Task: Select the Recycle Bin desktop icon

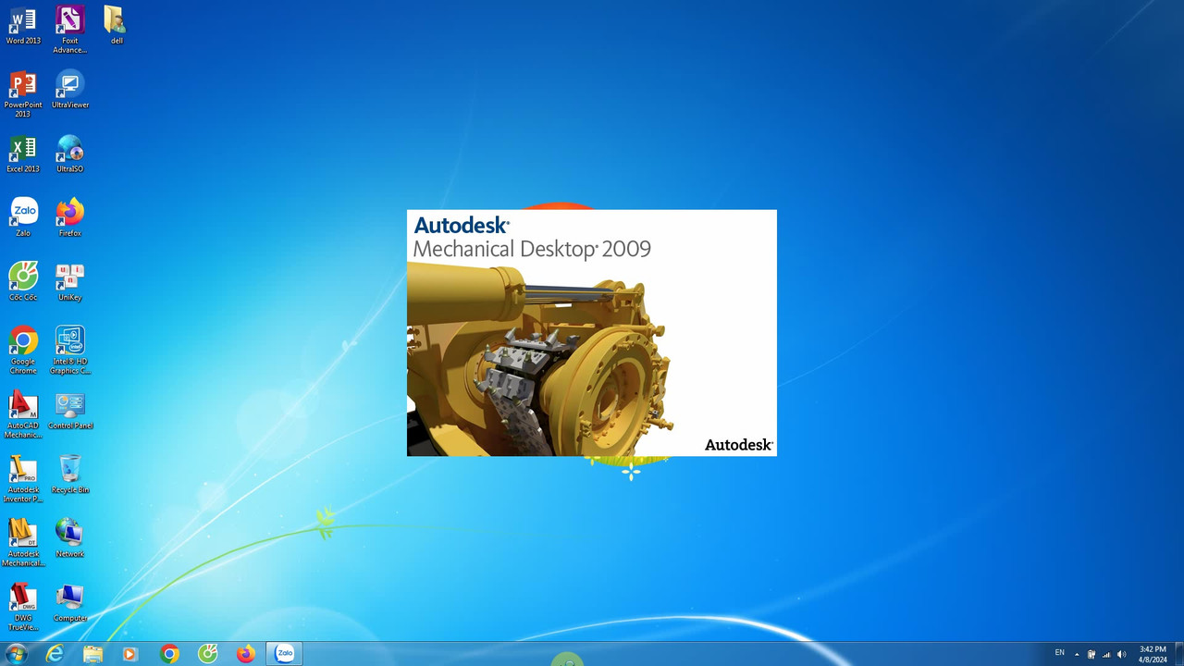Action: [69, 475]
